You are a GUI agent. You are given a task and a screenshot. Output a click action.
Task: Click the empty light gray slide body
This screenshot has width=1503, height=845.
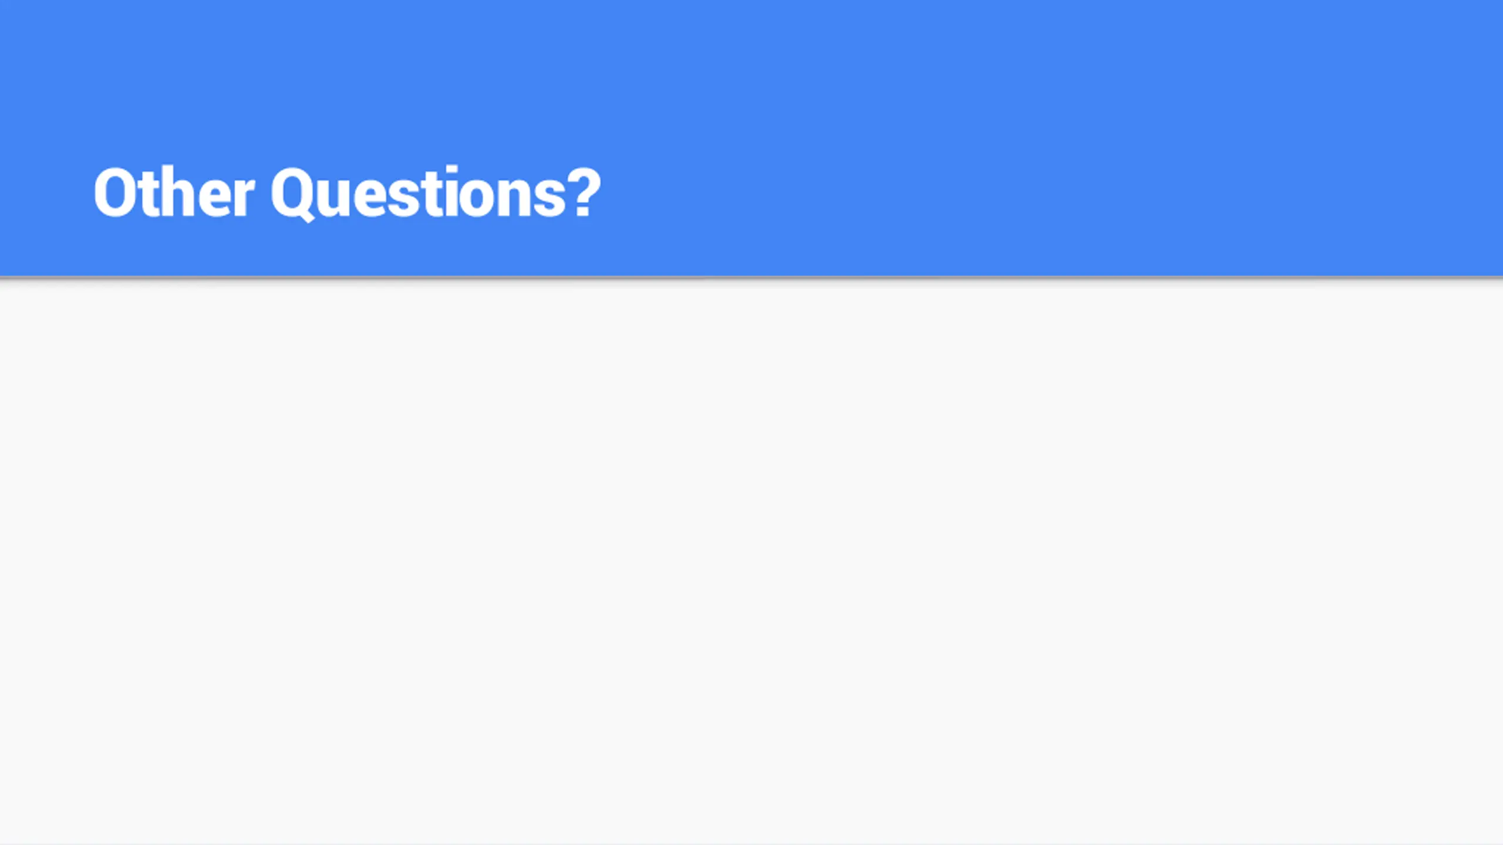tap(751, 560)
